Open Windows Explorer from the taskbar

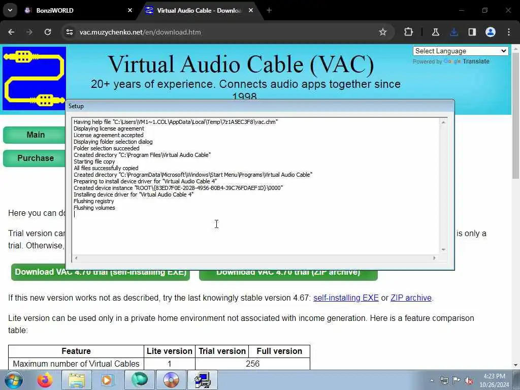tap(77, 380)
